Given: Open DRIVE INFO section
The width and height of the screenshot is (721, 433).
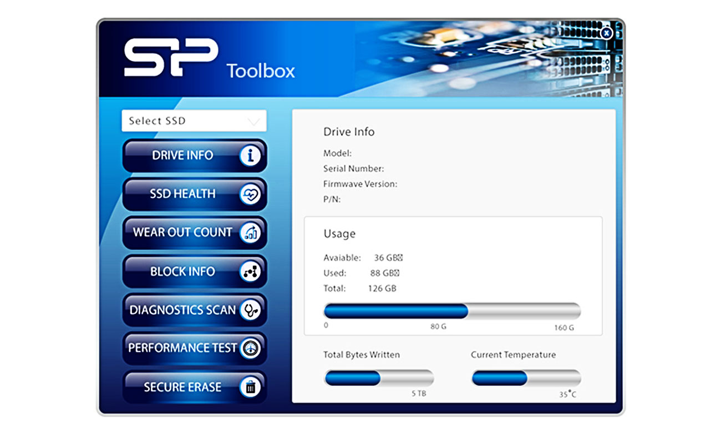Looking at the screenshot, I should (x=194, y=155).
